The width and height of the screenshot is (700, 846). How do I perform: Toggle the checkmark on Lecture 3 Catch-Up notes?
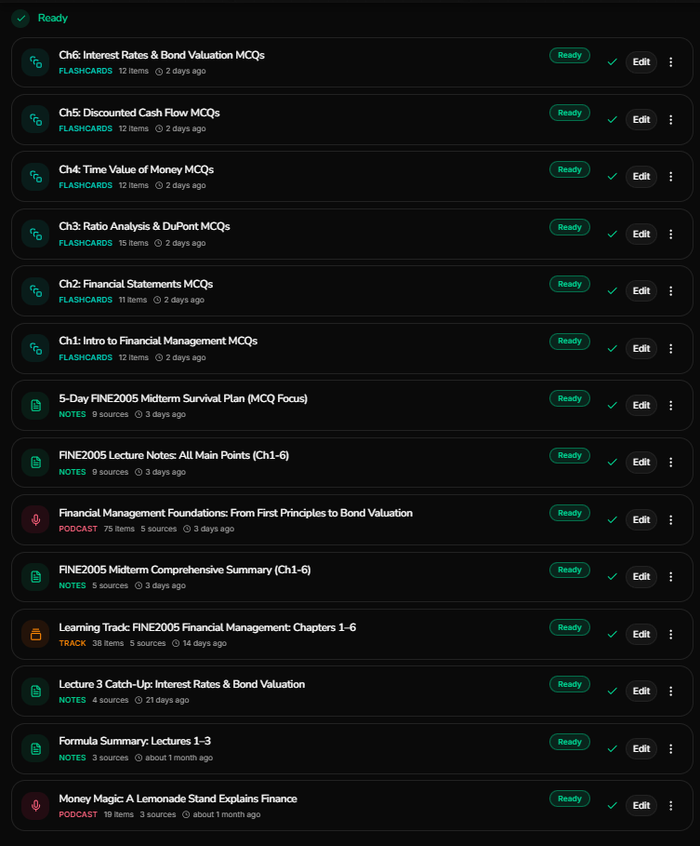click(613, 692)
